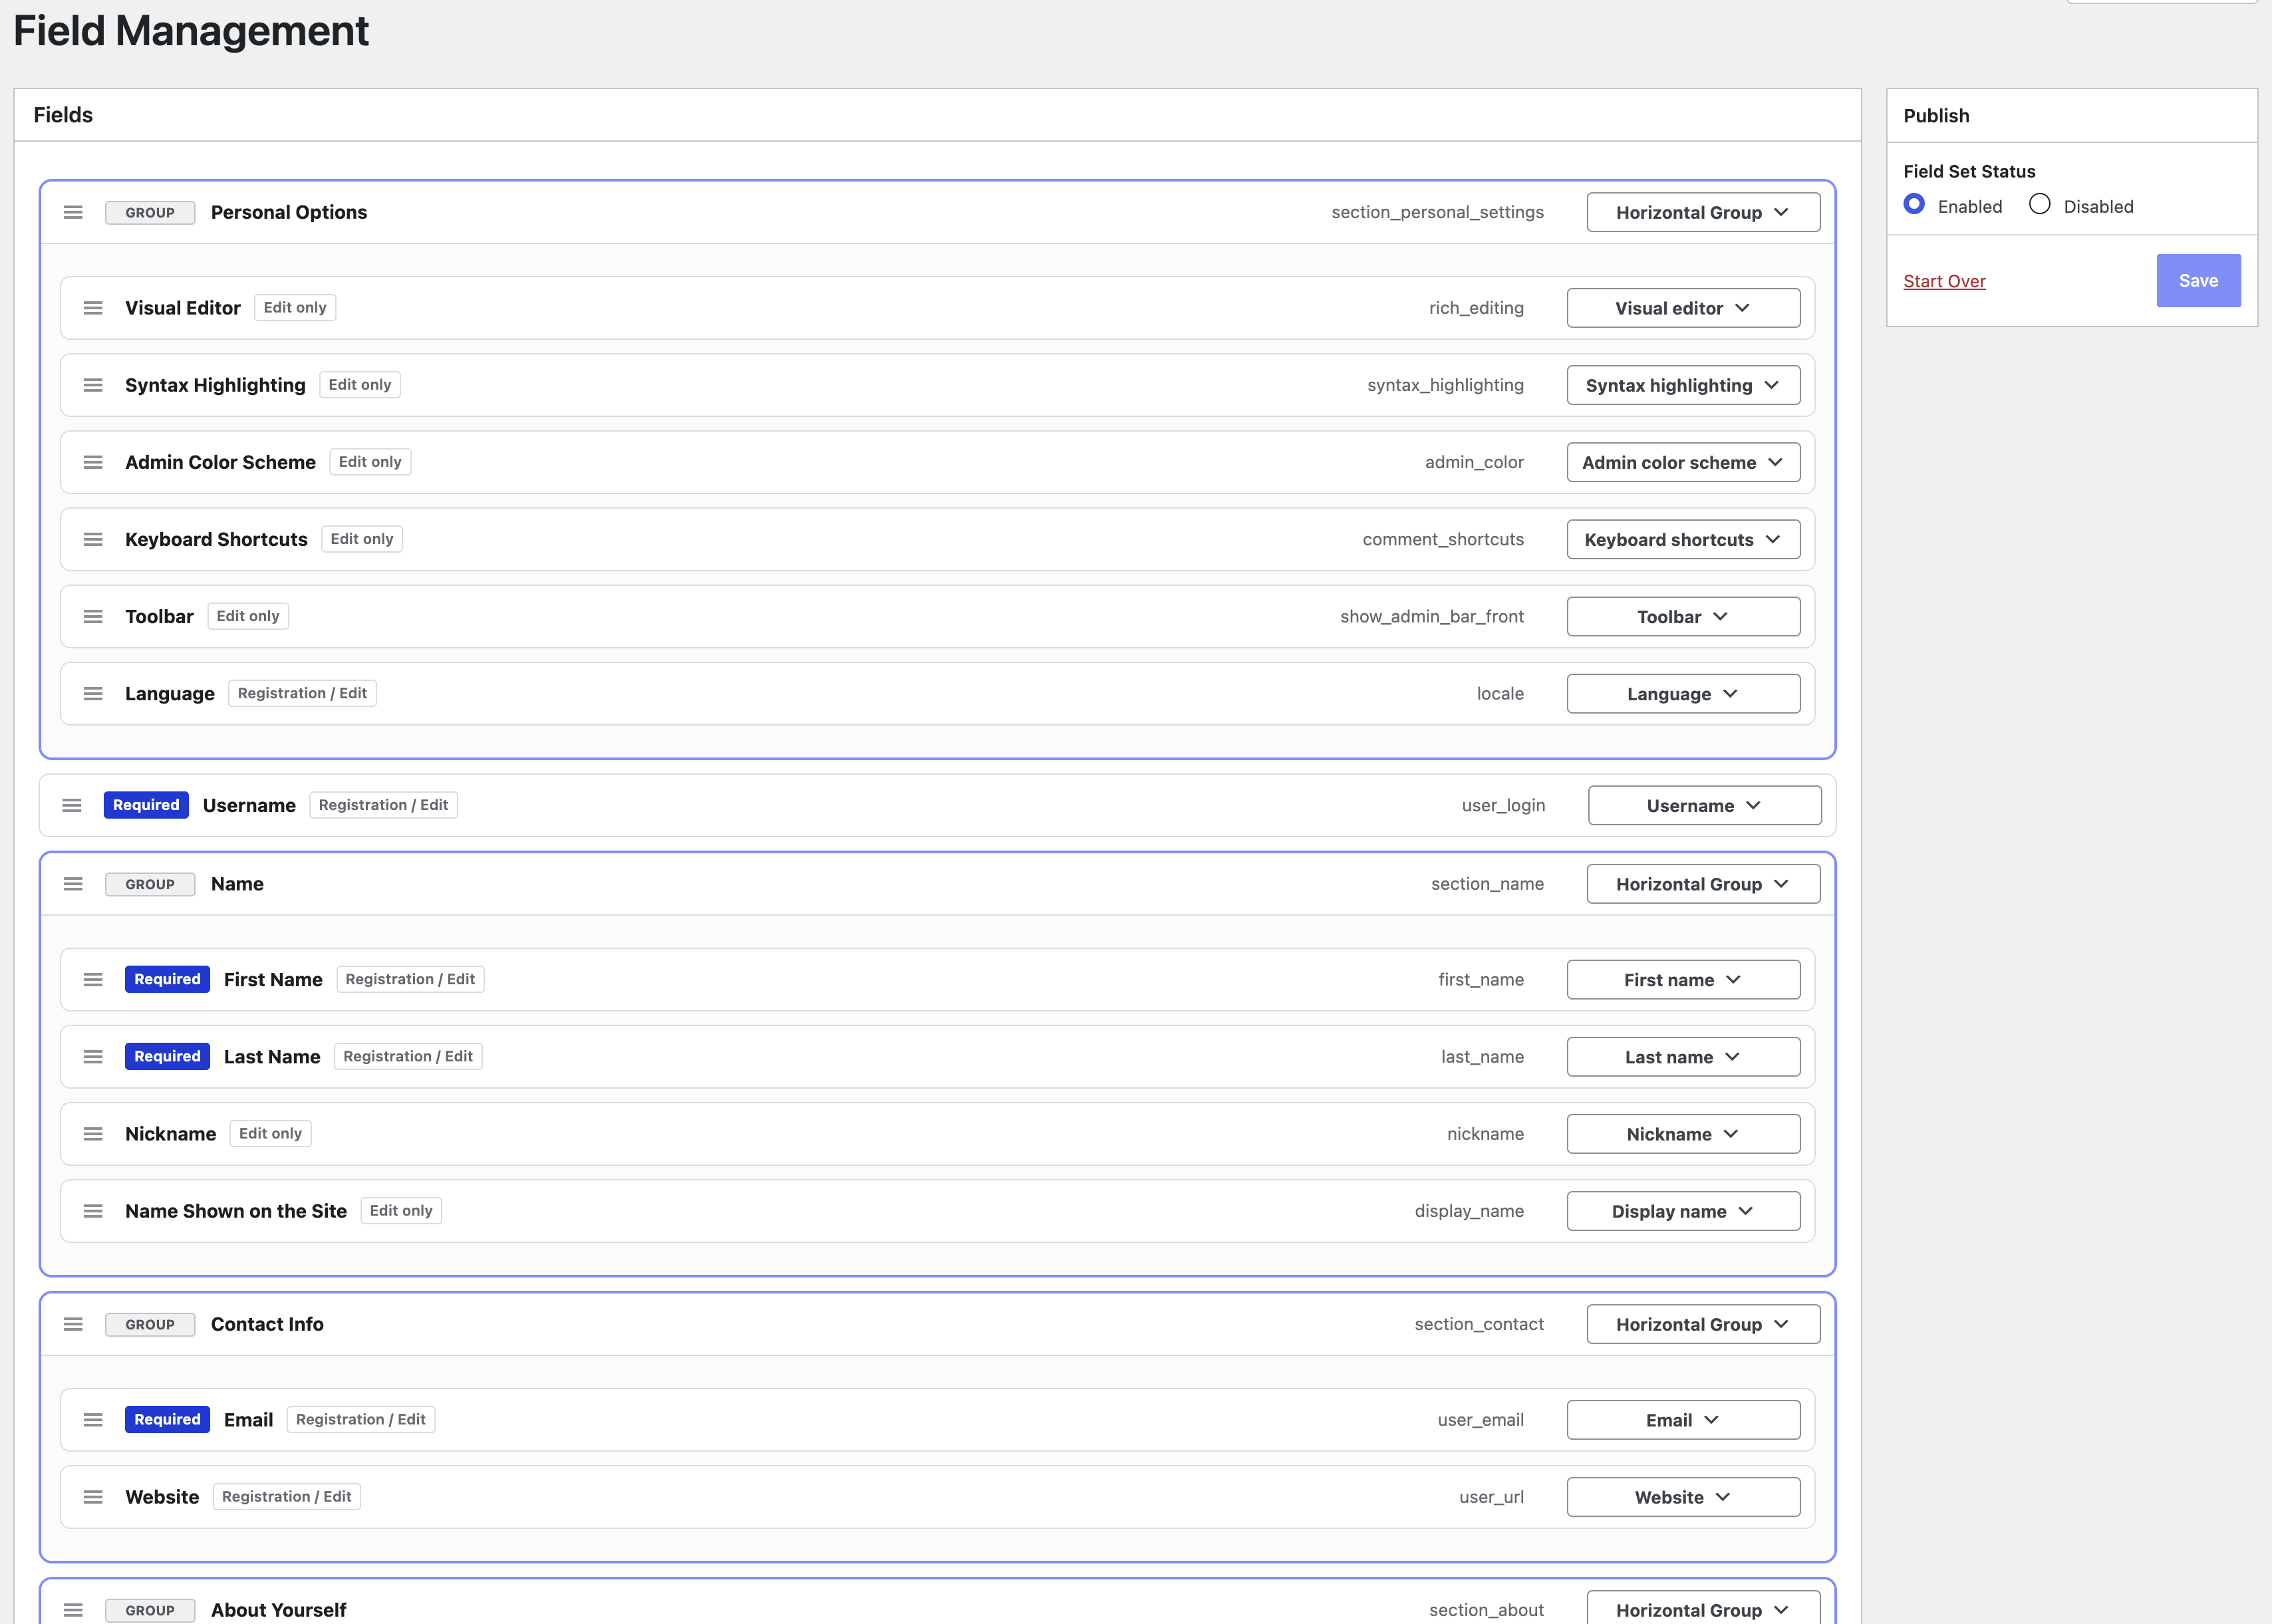Grab the Toolbar row drag handle
The image size is (2272, 1624).
tap(93, 616)
